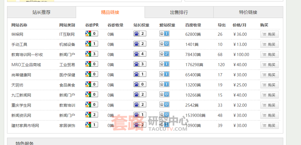
Task: Open the 特价链接 tab
Action: [x=248, y=12]
